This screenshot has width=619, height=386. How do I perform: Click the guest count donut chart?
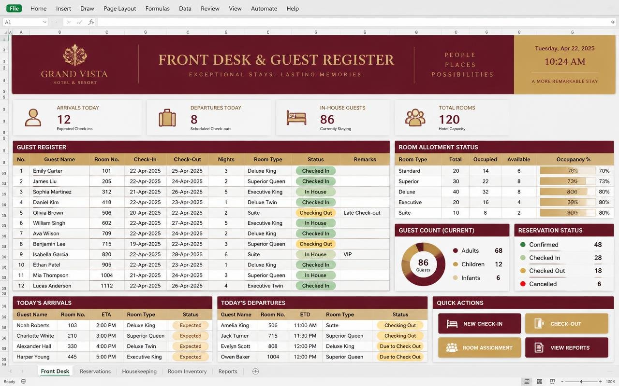[x=423, y=264]
